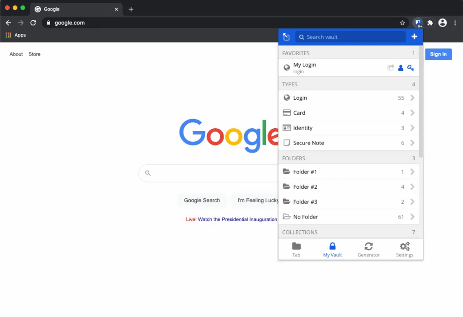Click the Folder #3 label
Image resolution: width=463 pixels, height=317 pixels.
pos(305,202)
